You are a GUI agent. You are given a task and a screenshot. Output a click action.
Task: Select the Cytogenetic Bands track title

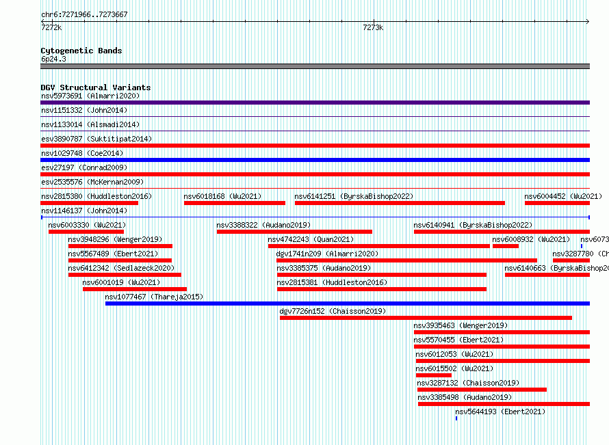[81, 51]
